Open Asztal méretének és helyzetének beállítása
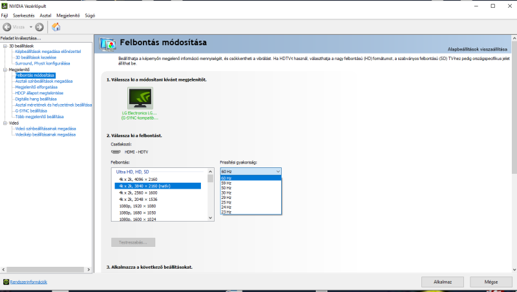 (x=54, y=105)
